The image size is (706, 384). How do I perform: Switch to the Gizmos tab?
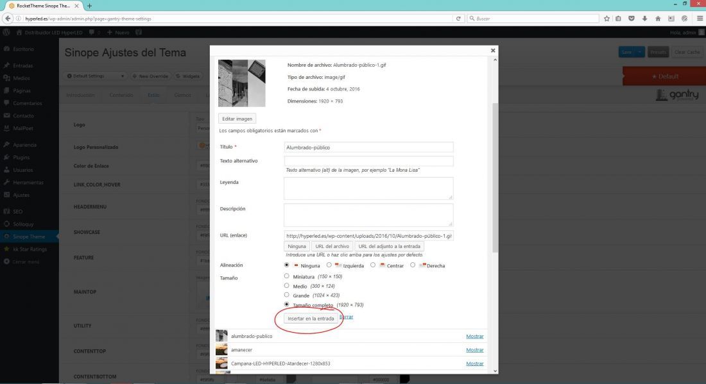[183, 96]
